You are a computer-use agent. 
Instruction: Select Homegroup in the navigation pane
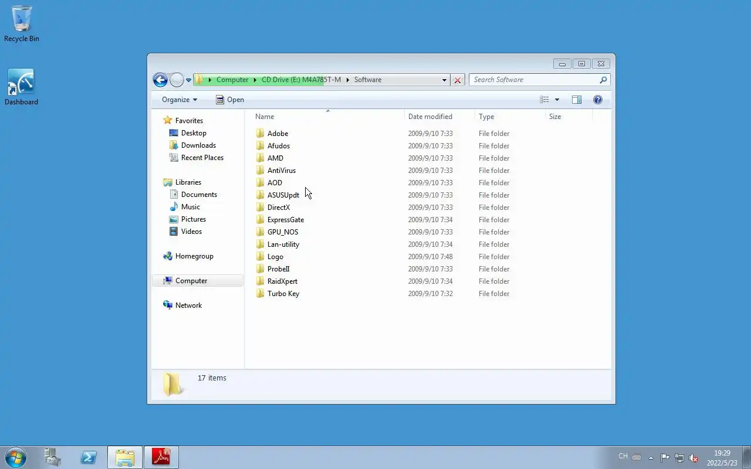point(188,256)
